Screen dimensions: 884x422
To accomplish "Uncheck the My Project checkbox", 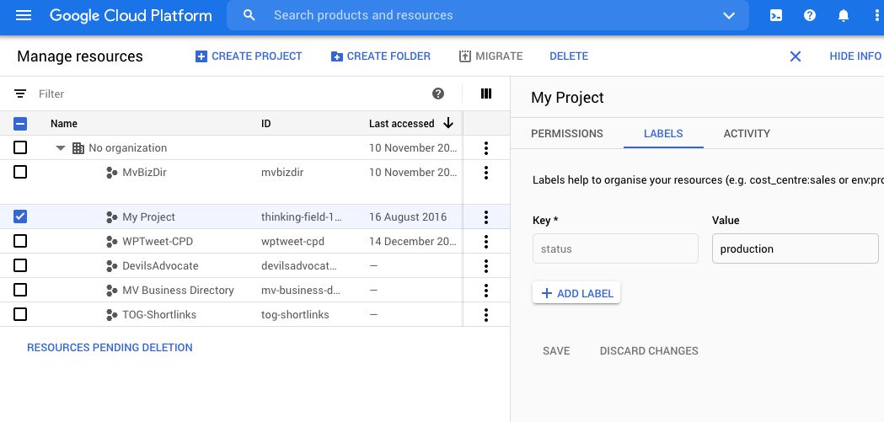I will tap(20, 216).
